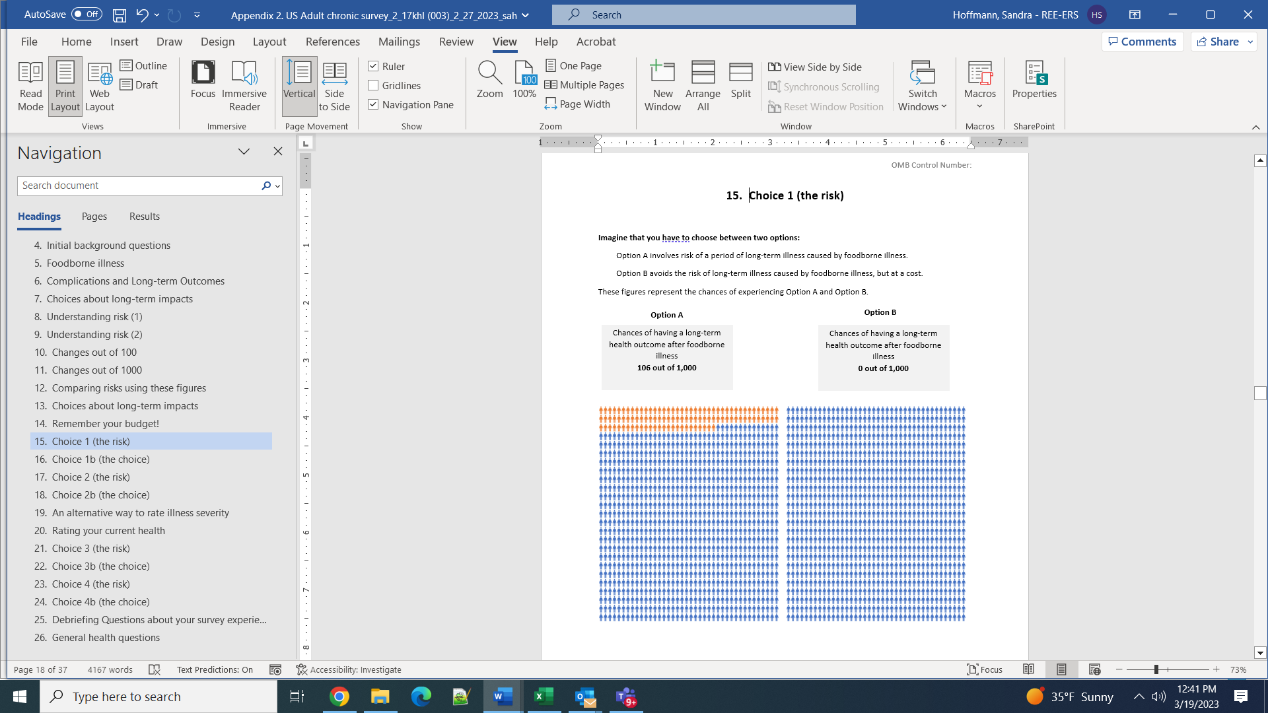The image size is (1268, 713).
Task: Toggle AutoSave switch
Action: point(87,14)
